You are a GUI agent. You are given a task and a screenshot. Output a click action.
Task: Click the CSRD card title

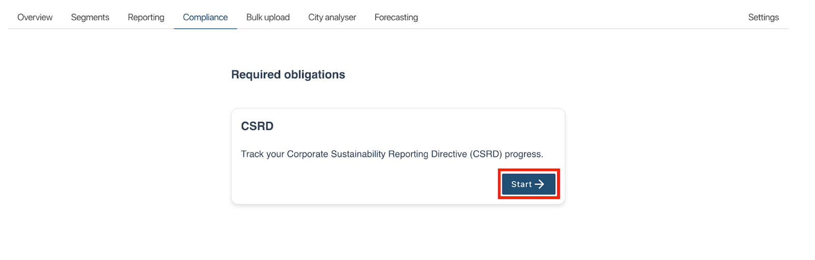click(x=257, y=126)
